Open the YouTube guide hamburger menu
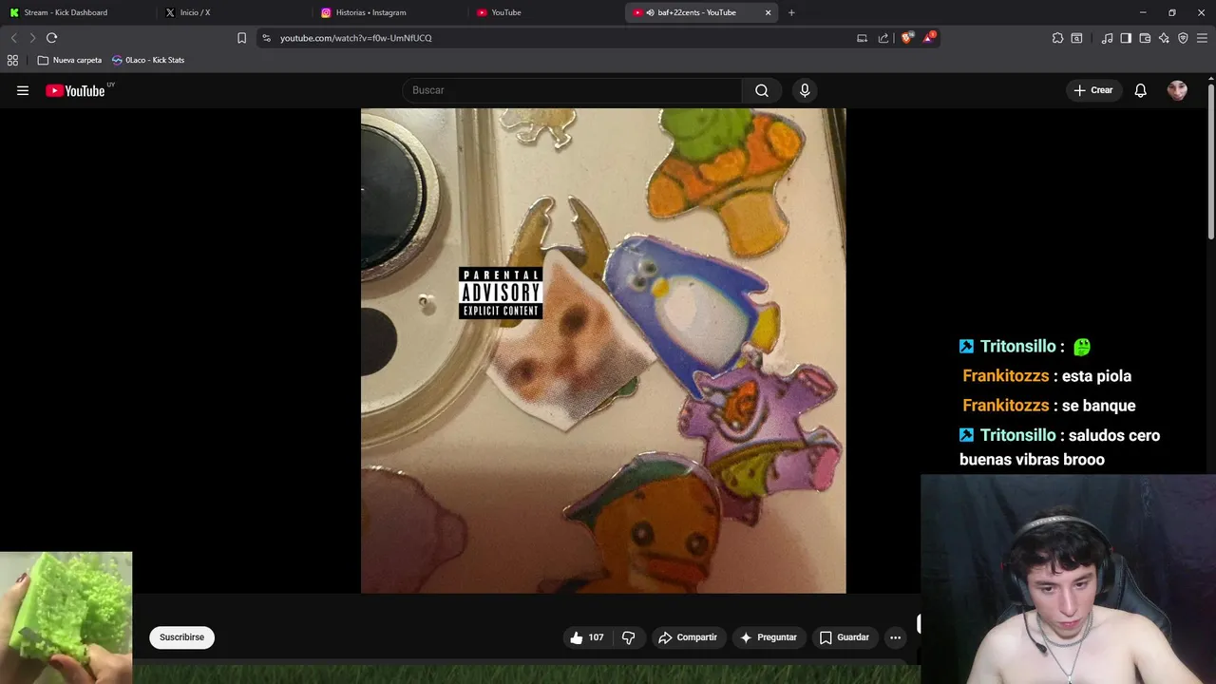 click(23, 90)
